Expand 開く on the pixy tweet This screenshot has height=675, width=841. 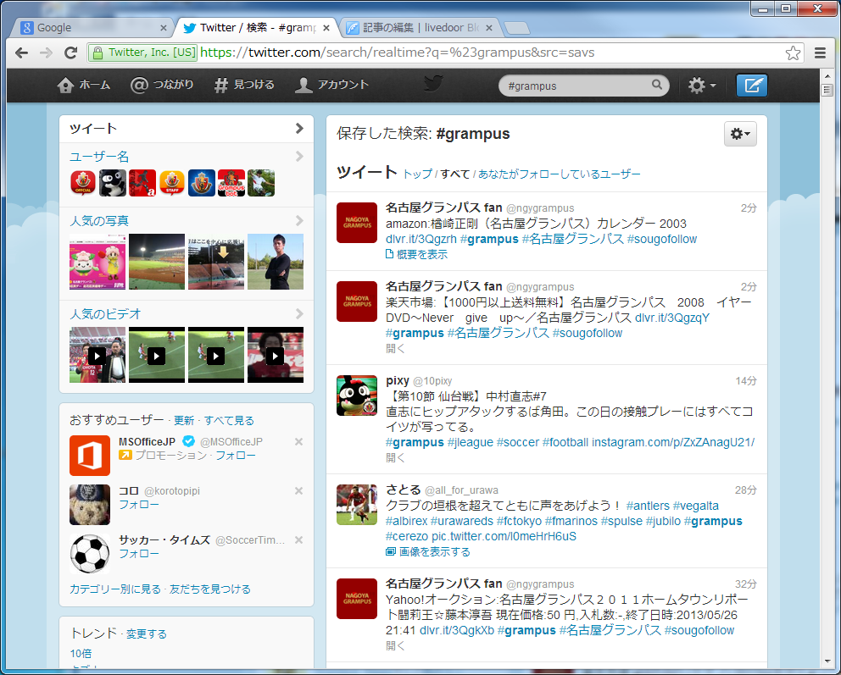pyautogui.click(x=395, y=458)
